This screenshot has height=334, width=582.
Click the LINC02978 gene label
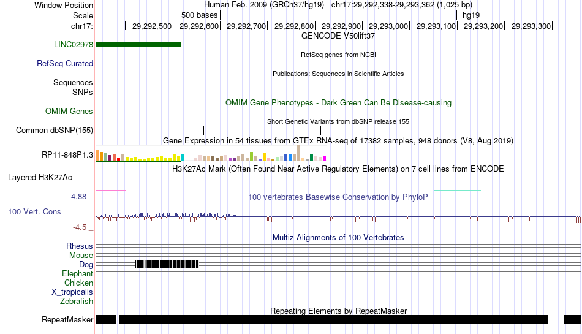(74, 45)
